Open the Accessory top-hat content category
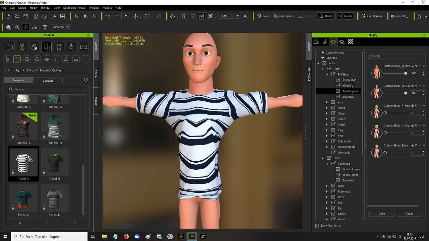Viewport: 429px width, 241px height. tap(59, 47)
